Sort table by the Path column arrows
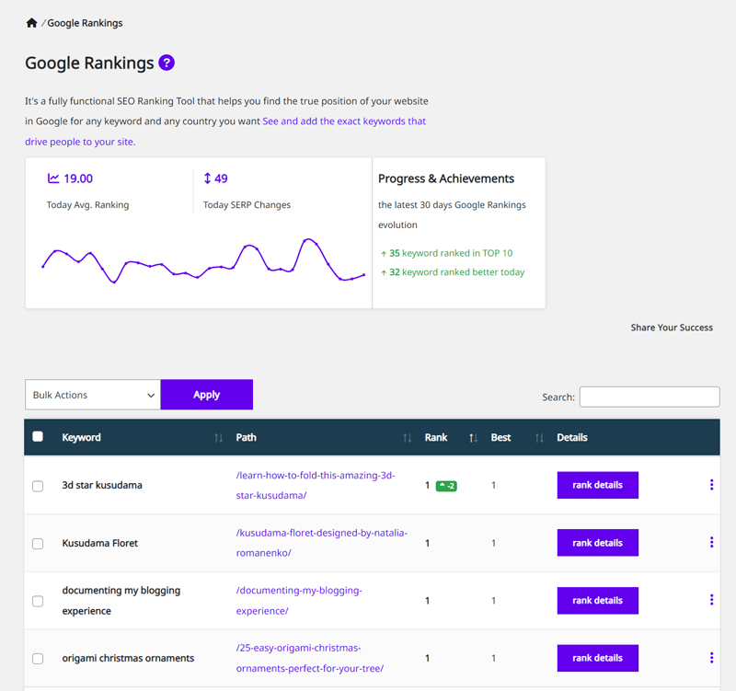 [x=407, y=438]
